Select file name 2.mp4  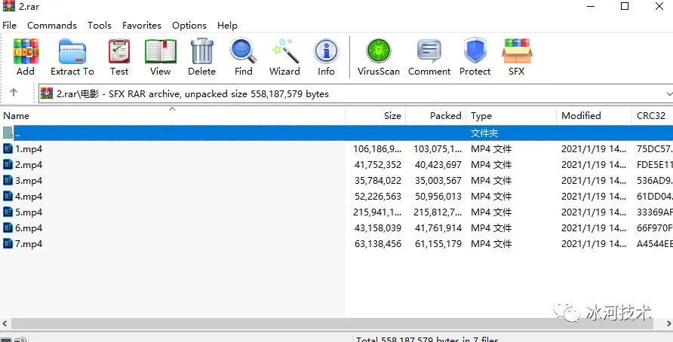coord(29,164)
